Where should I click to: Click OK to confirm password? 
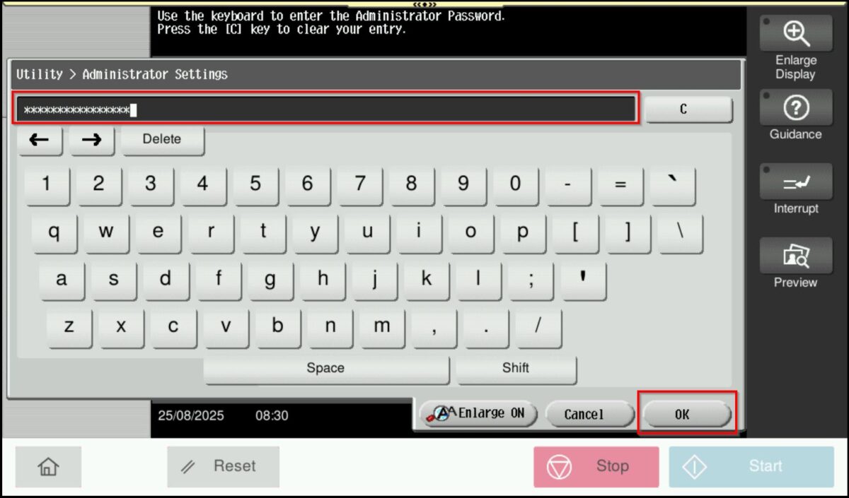tap(683, 415)
